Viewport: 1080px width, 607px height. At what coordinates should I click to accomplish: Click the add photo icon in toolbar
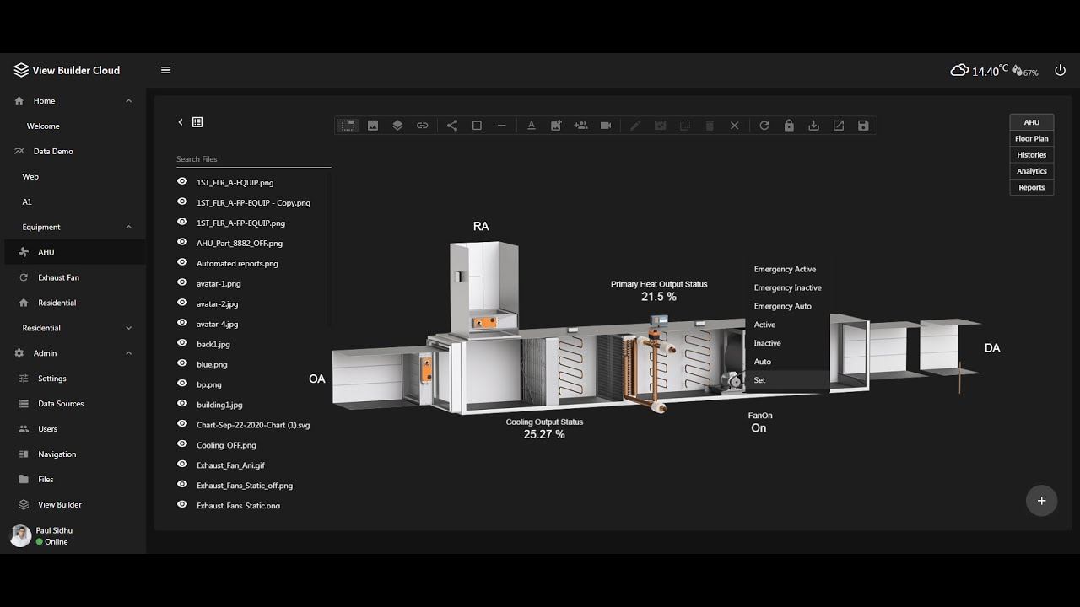tap(556, 126)
